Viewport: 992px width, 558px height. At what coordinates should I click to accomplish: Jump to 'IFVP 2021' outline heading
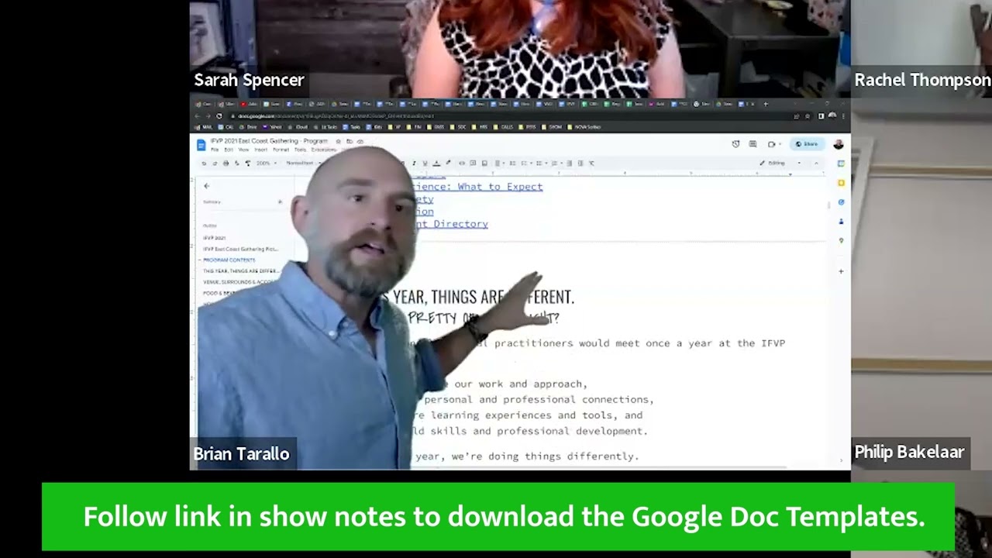[x=214, y=238]
